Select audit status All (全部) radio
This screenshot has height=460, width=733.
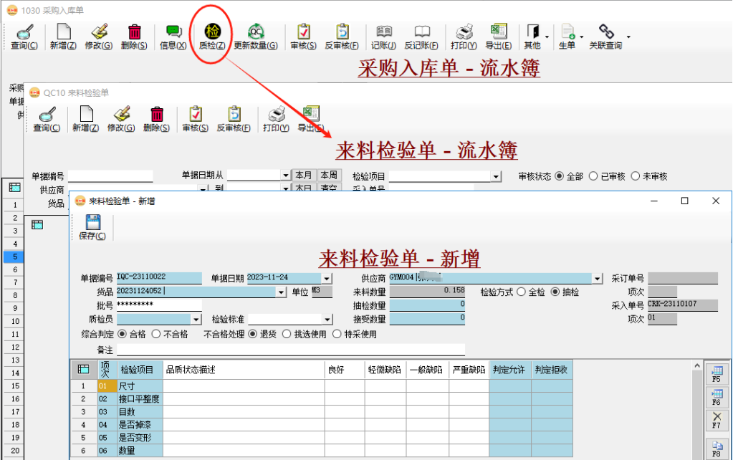(x=559, y=176)
